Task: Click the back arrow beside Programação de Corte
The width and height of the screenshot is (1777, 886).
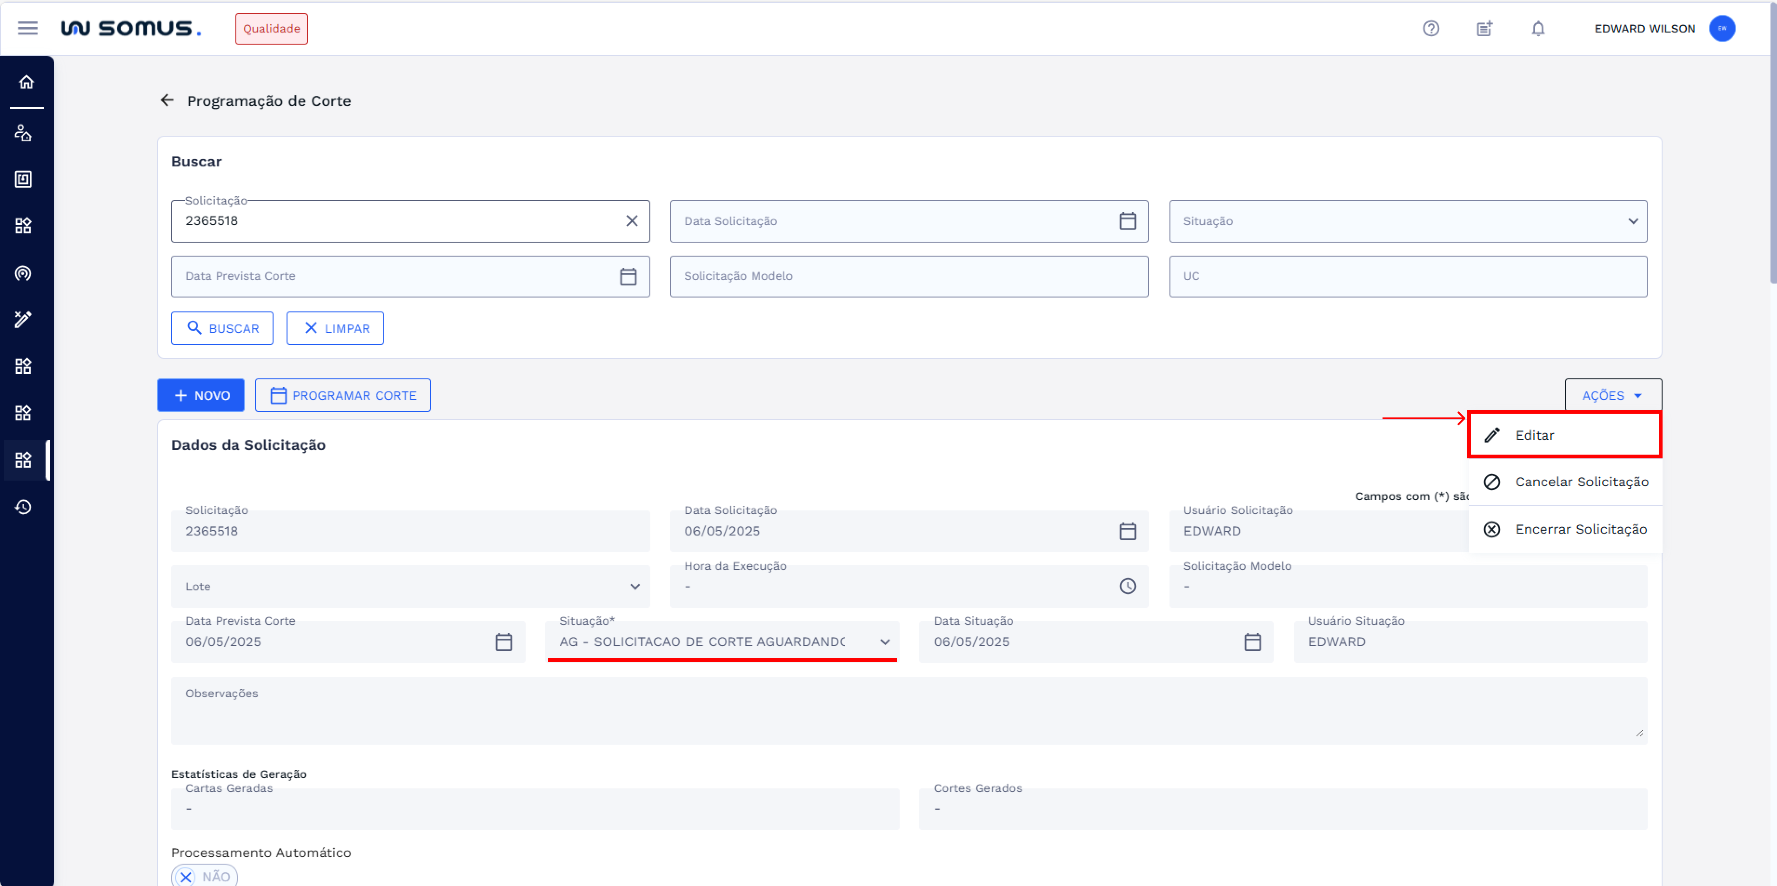Action: (x=167, y=101)
